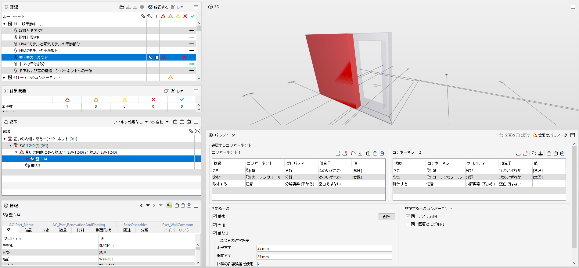Switch to the 数量 tab

pyautogui.click(x=63, y=230)
